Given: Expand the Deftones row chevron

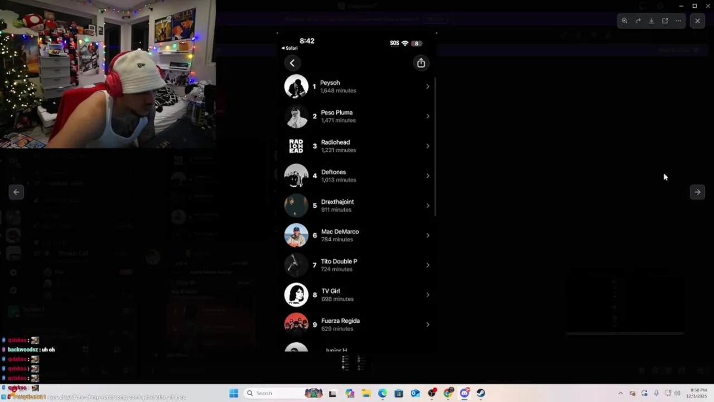Looking at the screenshot, I should 428,176.
